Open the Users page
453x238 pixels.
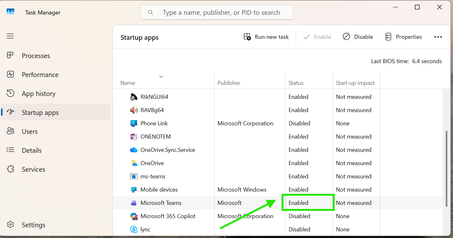coord(56,131)
